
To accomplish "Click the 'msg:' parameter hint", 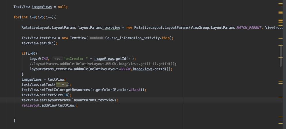I will tap(58, 58).
